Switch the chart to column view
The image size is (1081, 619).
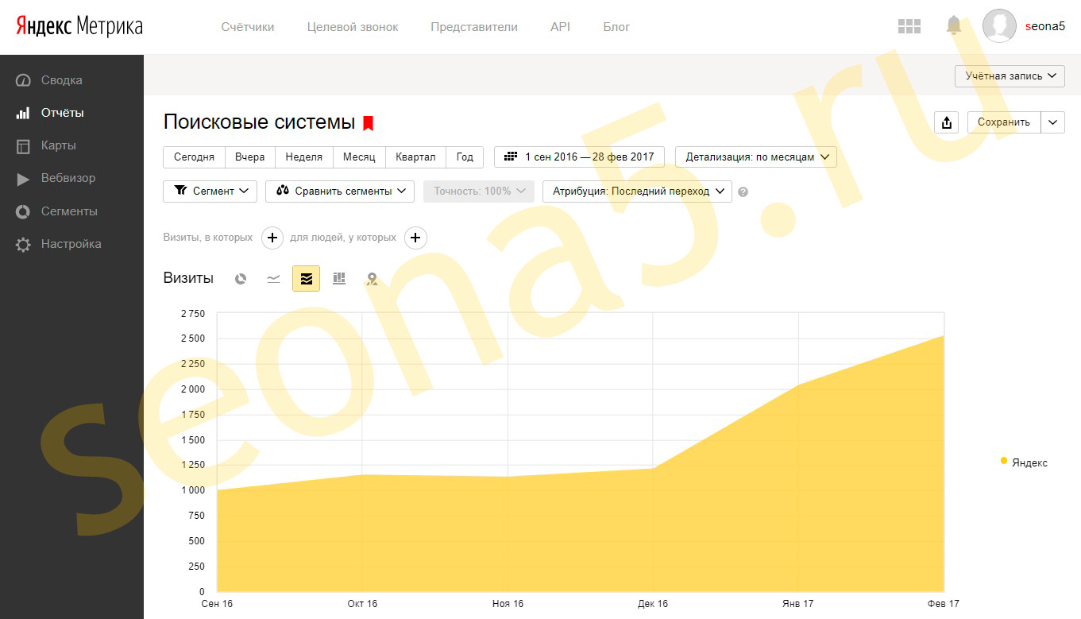tap(339, 278)
